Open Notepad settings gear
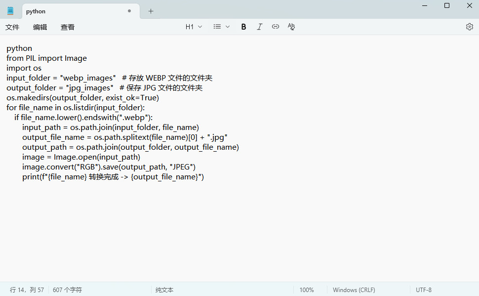Screen dimensions: 479x296 [470, 27]
